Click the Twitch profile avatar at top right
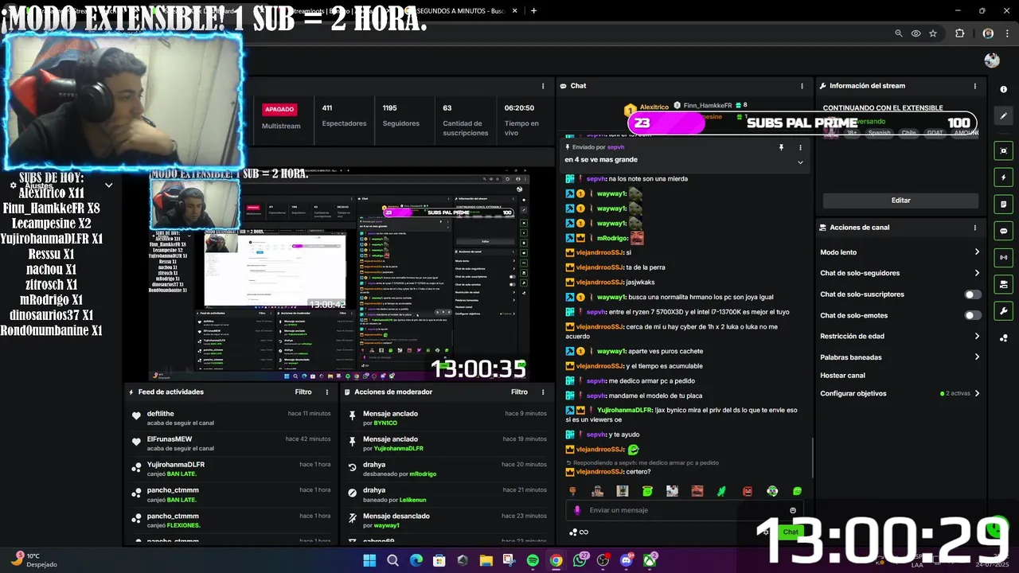The width and height of the screenshot is (1019, 573). [992, 60]
